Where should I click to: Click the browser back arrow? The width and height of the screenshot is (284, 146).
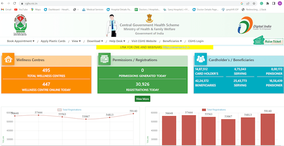(x=2, y=3)
